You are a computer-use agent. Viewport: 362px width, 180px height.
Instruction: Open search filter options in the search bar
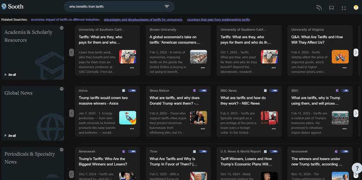pos(167,7)
